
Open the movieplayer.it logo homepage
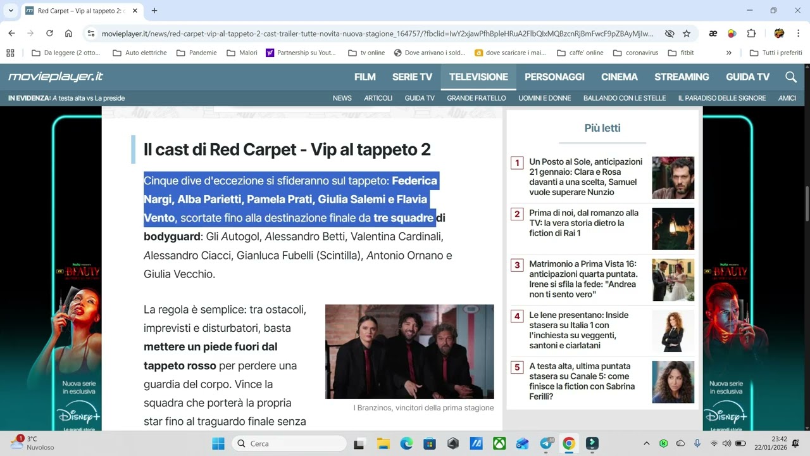tap(56, 77)
